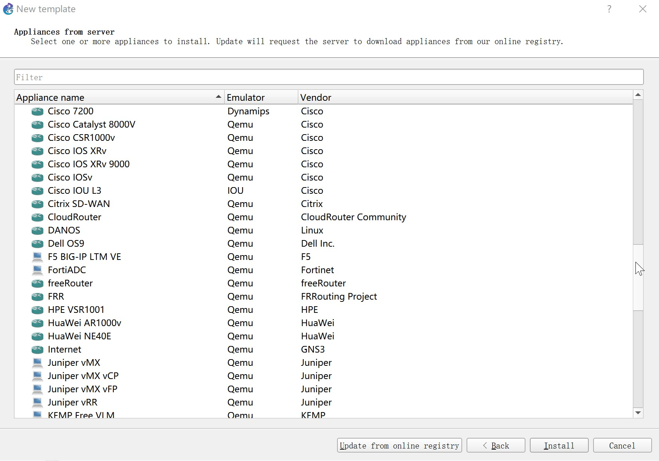The width and height of the screenshot is (659, 461).
Task: Click Dynamips emulator cell for Cisco 7200
Action: 248,111
